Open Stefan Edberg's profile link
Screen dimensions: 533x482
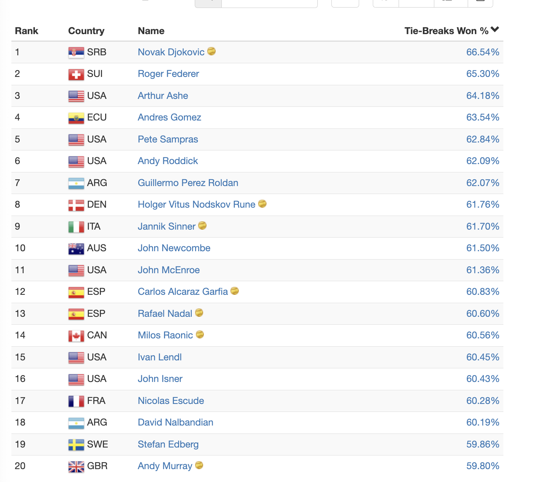point(168,444)
